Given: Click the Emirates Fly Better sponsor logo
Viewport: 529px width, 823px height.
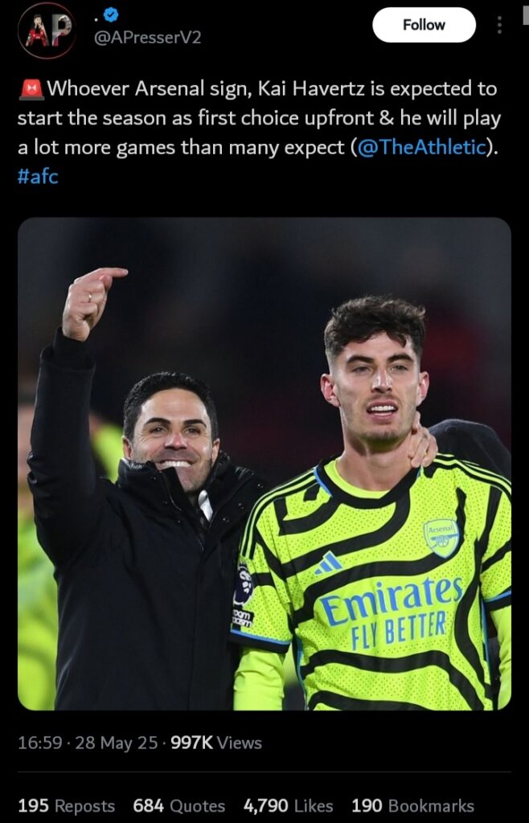Looking at the screenshot, I should pyautogui.click(x=391, y=612).
